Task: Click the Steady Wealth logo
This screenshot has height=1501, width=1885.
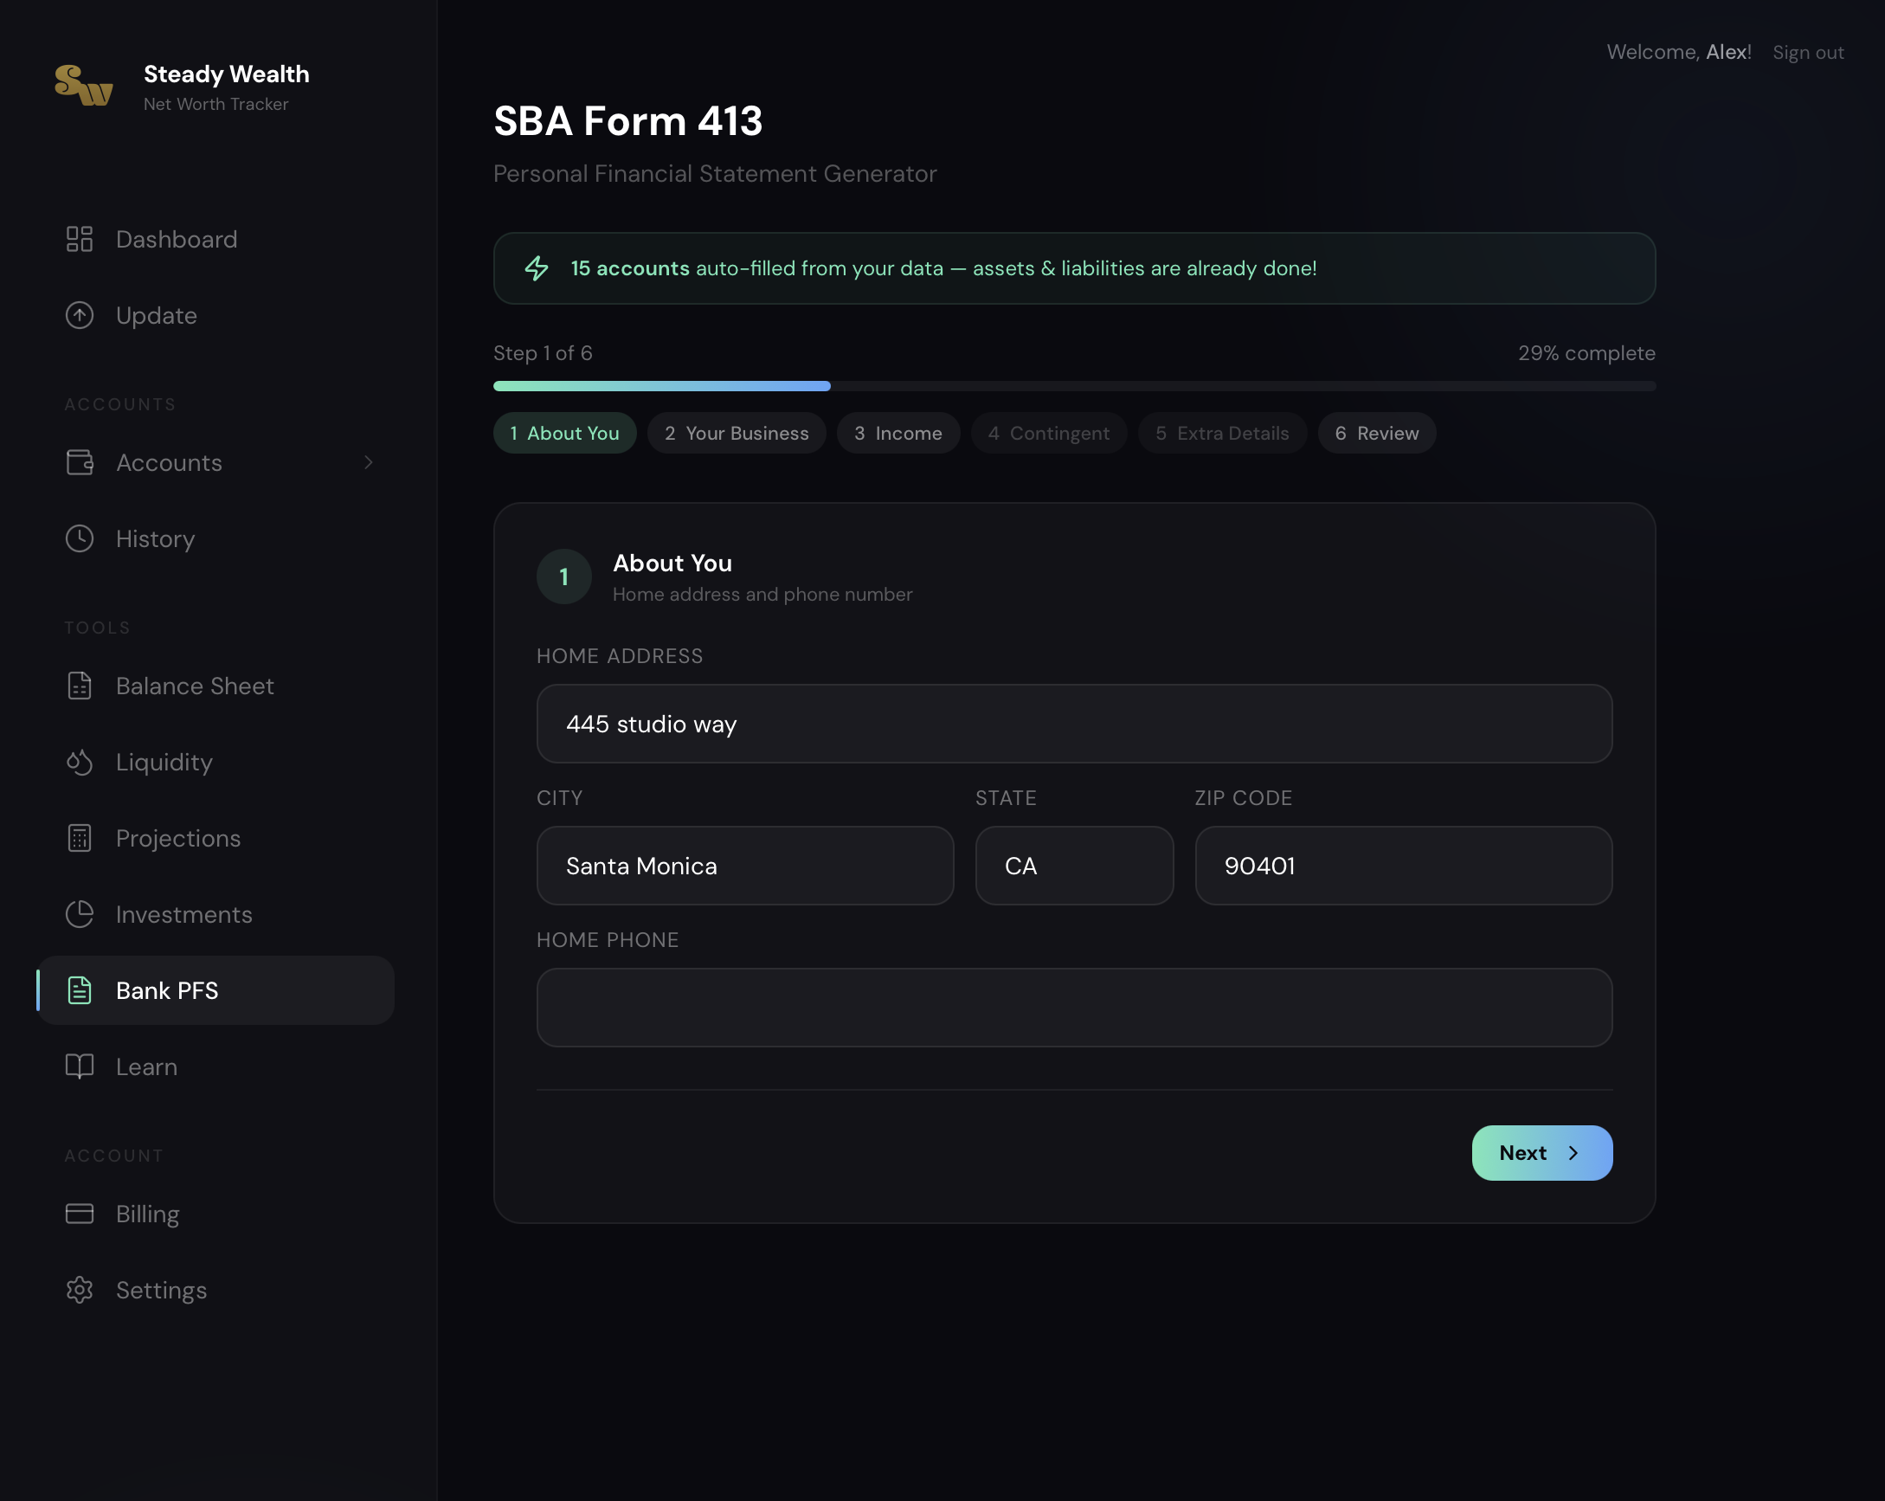Action: point(84,87)
